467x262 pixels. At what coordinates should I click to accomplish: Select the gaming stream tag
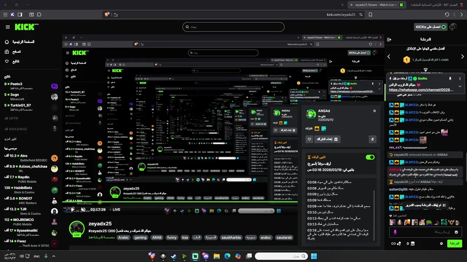coord(140,238)
